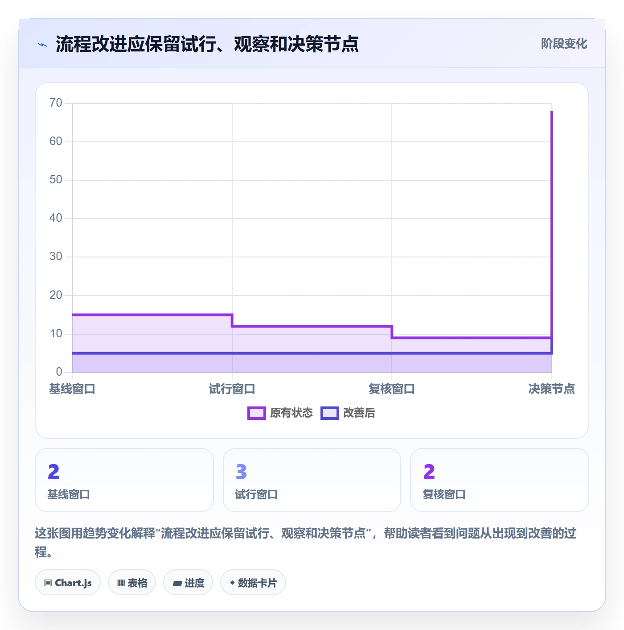Click the 70 y-axis tick label
624x630 pixels.
click(x=56, y=103)
